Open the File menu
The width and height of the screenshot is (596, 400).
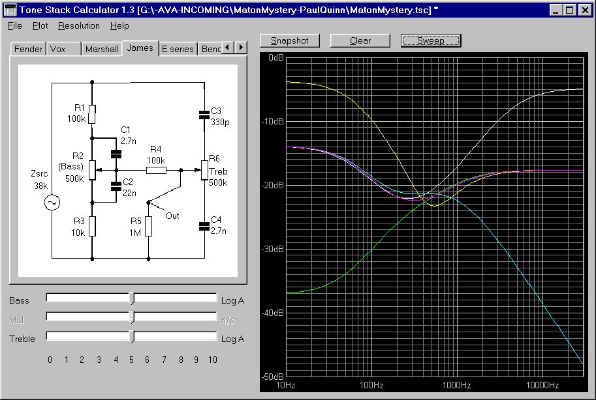[15, 26]
